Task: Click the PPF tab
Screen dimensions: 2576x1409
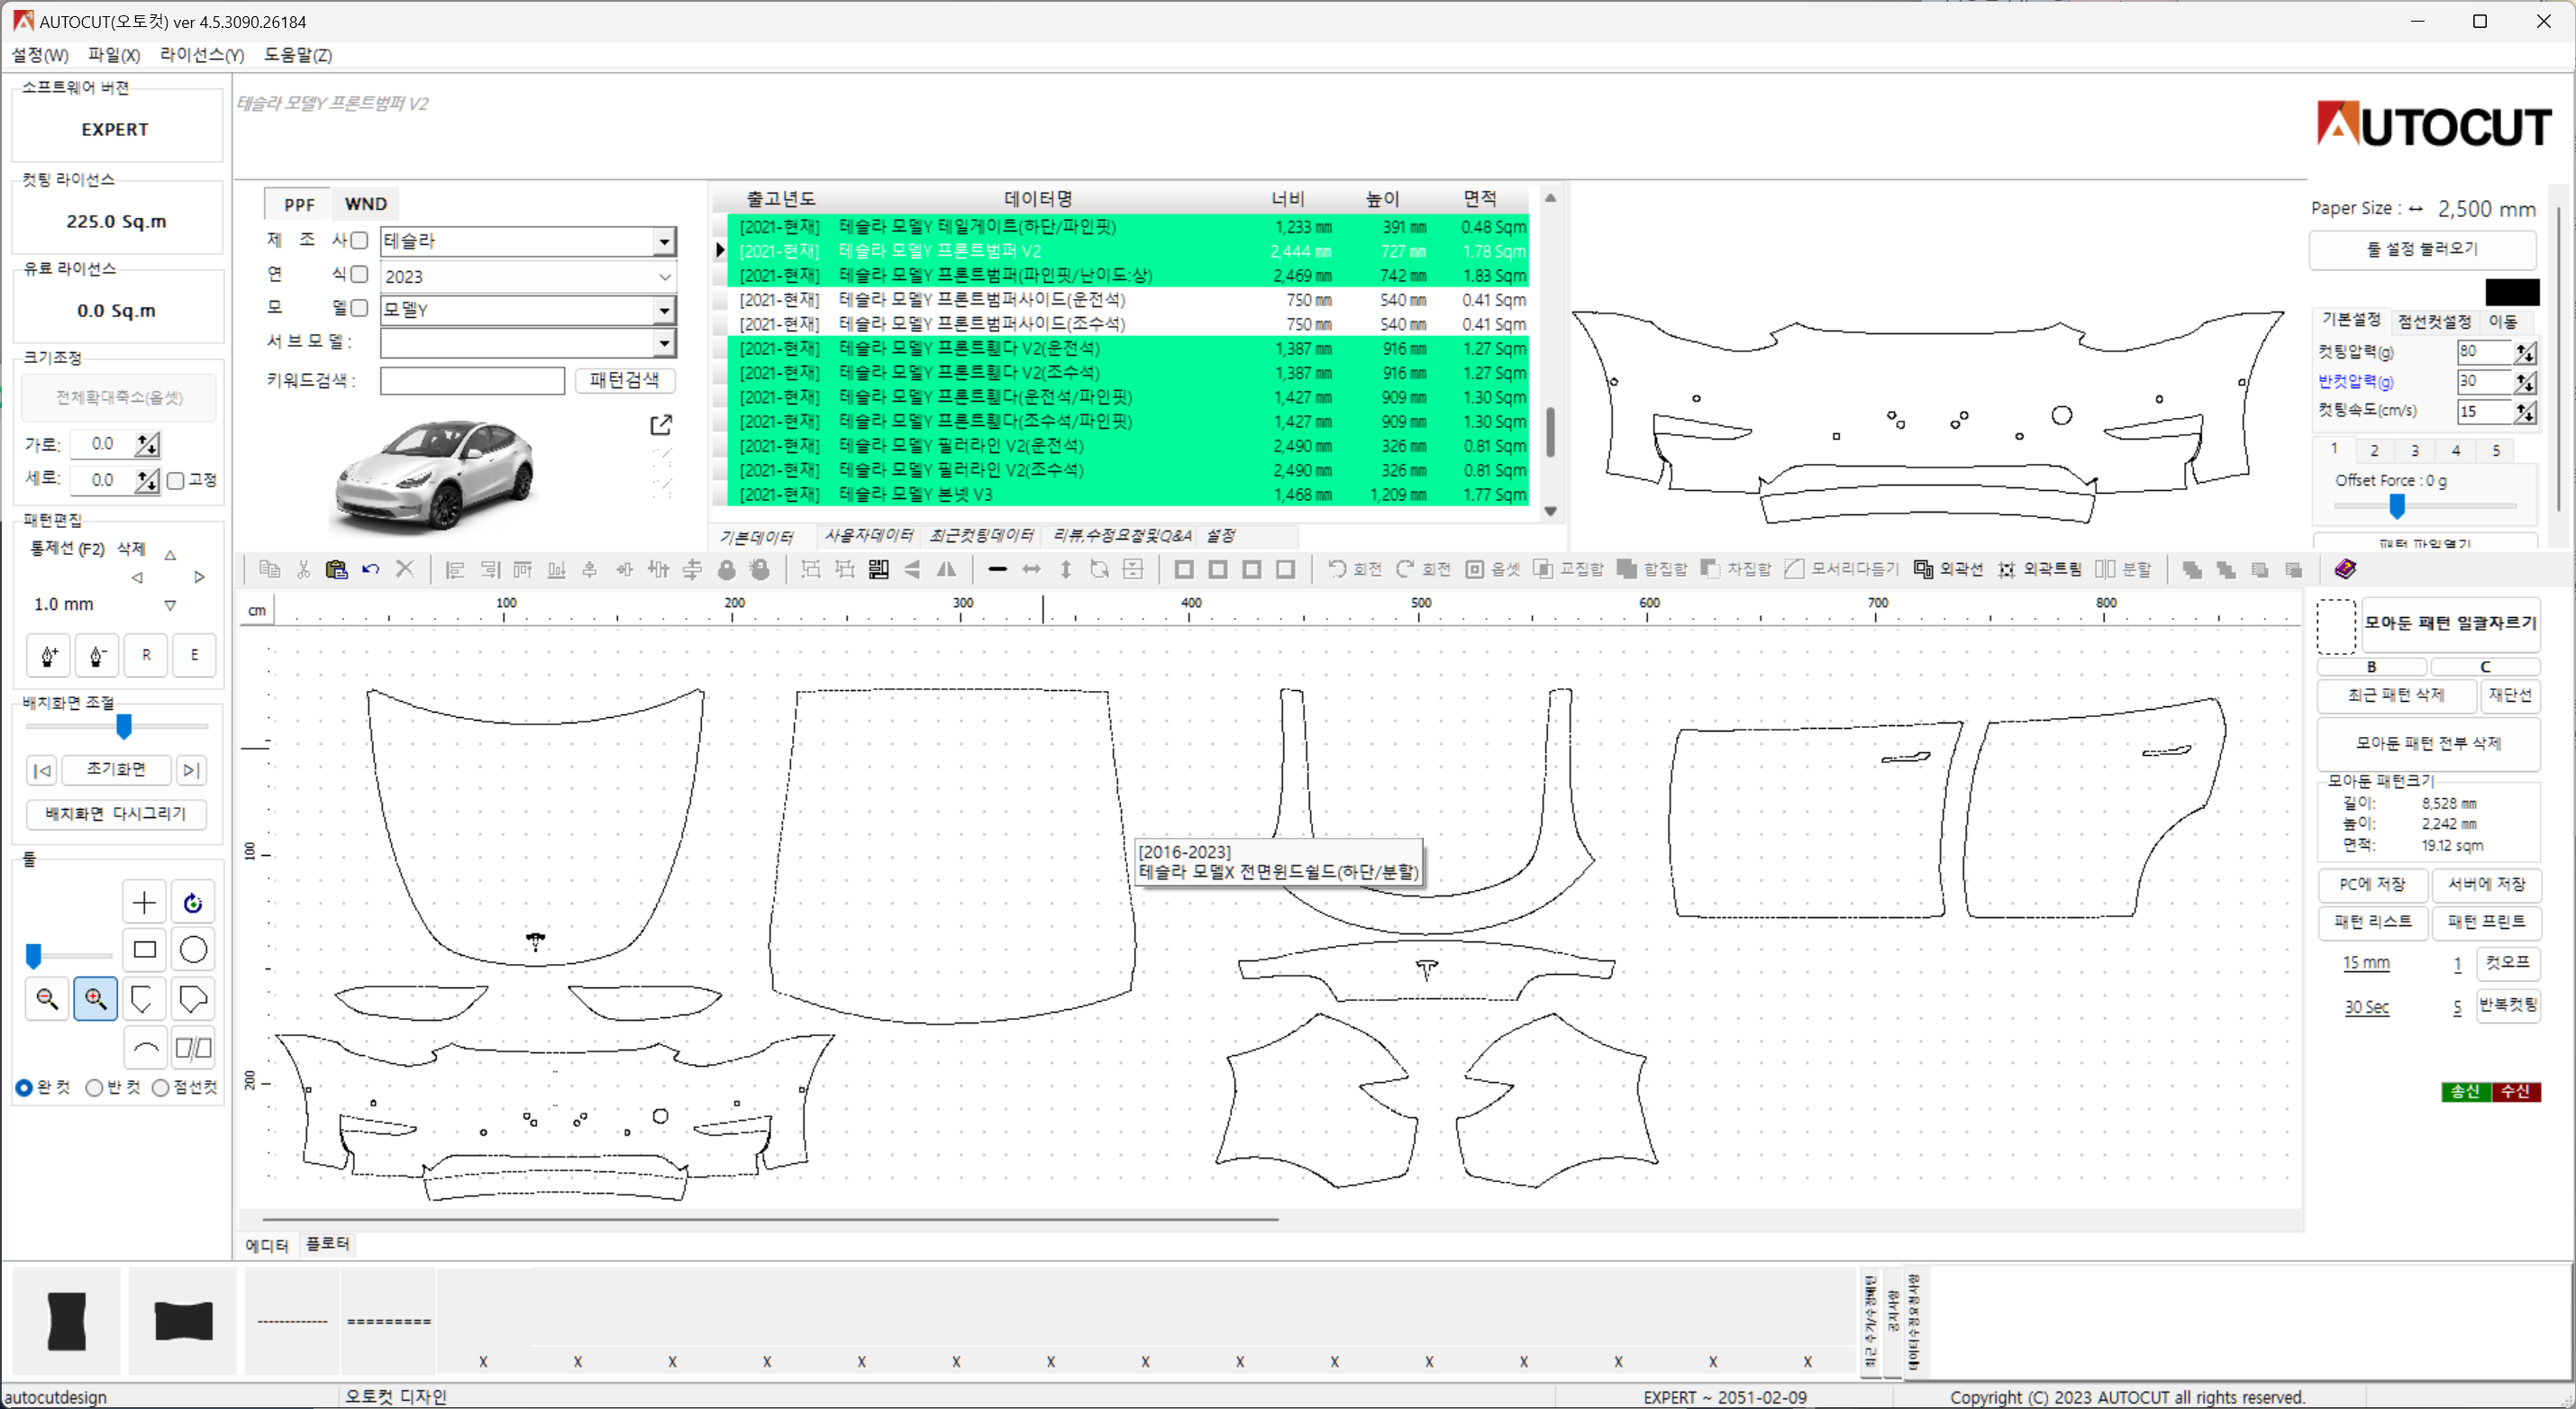Action: coord(295,205)
